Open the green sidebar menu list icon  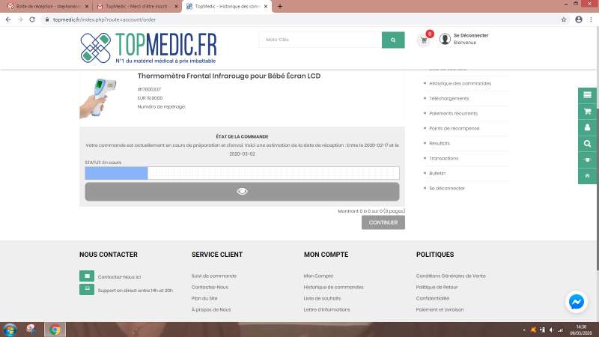587,95
